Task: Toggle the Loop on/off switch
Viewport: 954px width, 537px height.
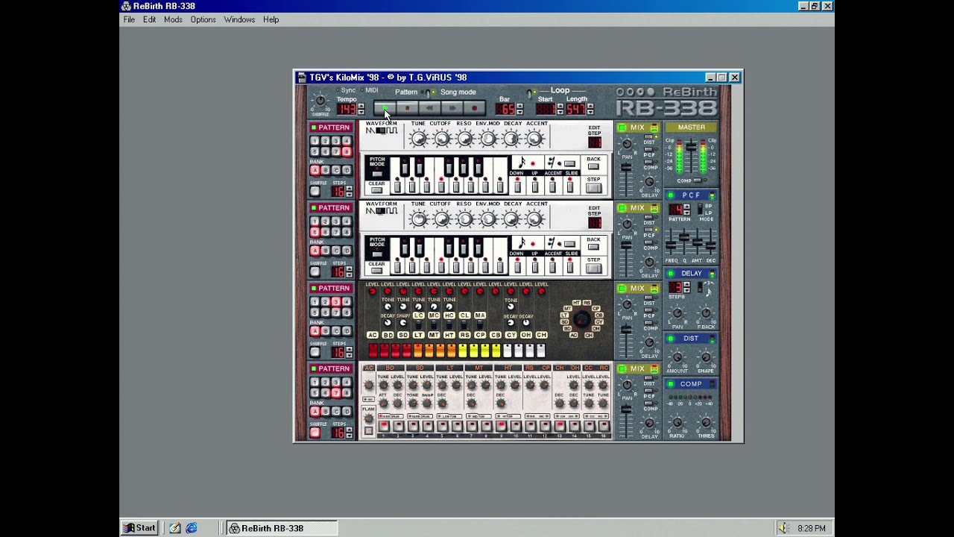Action: point(530,93)
